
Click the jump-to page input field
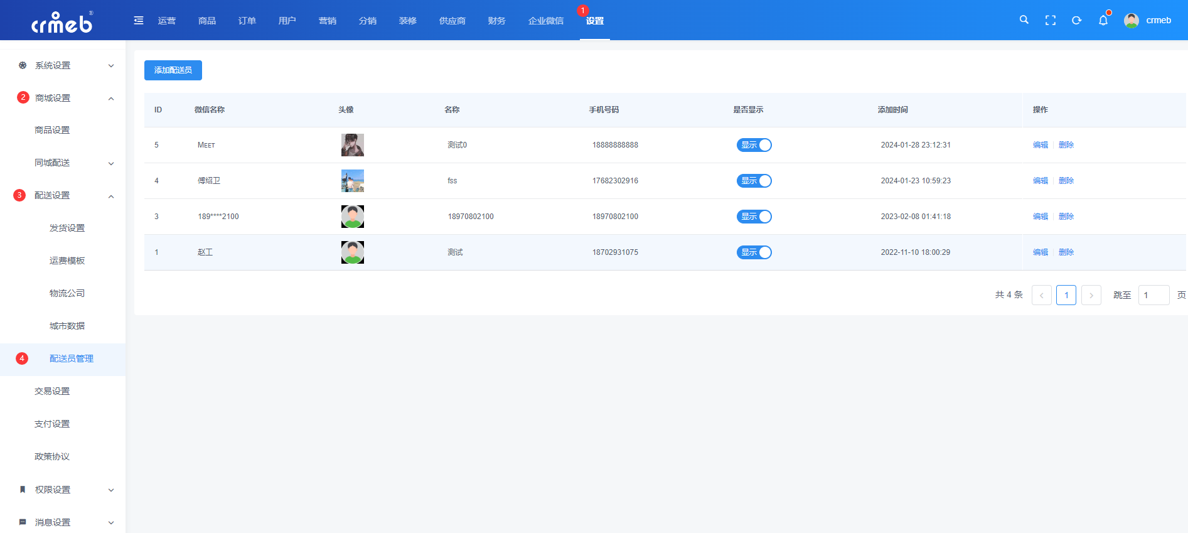click(x=1153, y=295)
